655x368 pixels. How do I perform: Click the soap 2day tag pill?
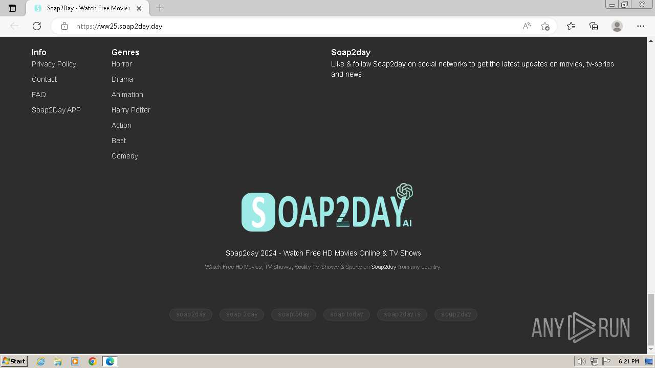242,314
